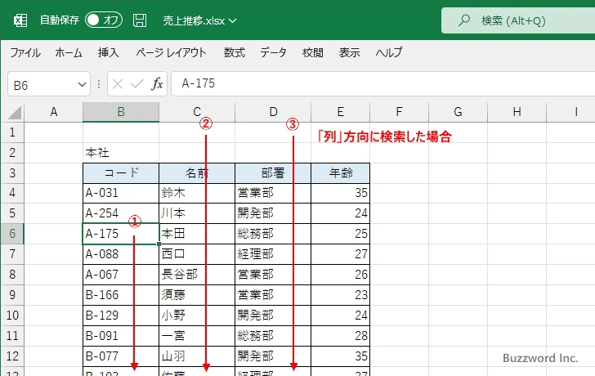This screenshot has height=376, width=595.
Task: Expand the Name Box dropdown arrow
Action: point(82,84)
